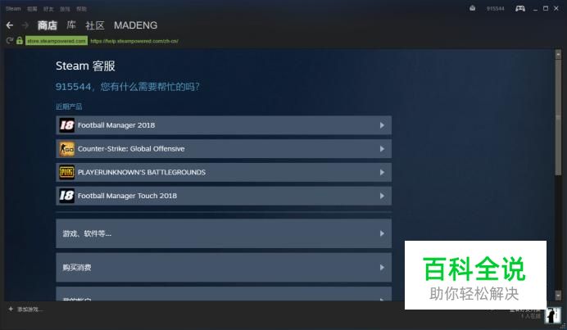Click the Steam 客服 heading
The height and width of the screenshot is (330, 567).
point(85,66)
